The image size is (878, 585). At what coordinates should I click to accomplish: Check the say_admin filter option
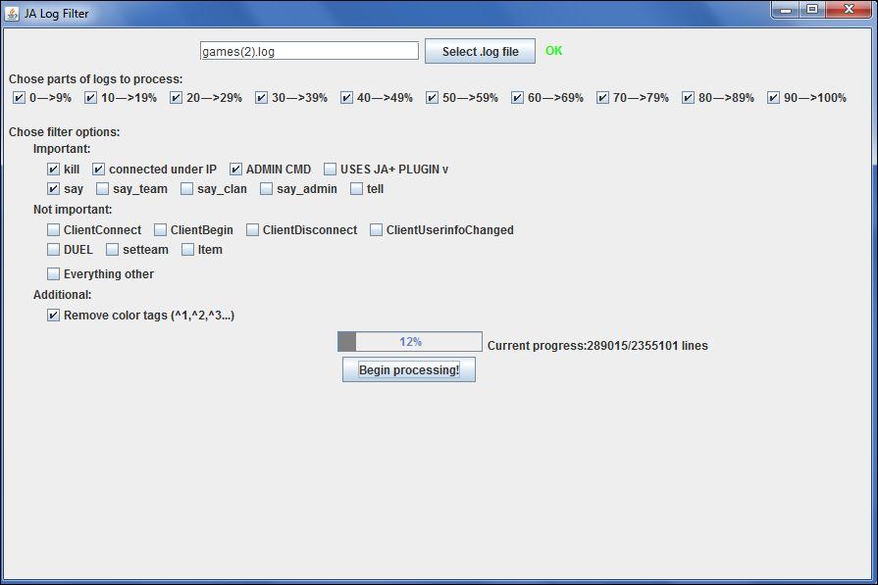[x=266, y=189]
